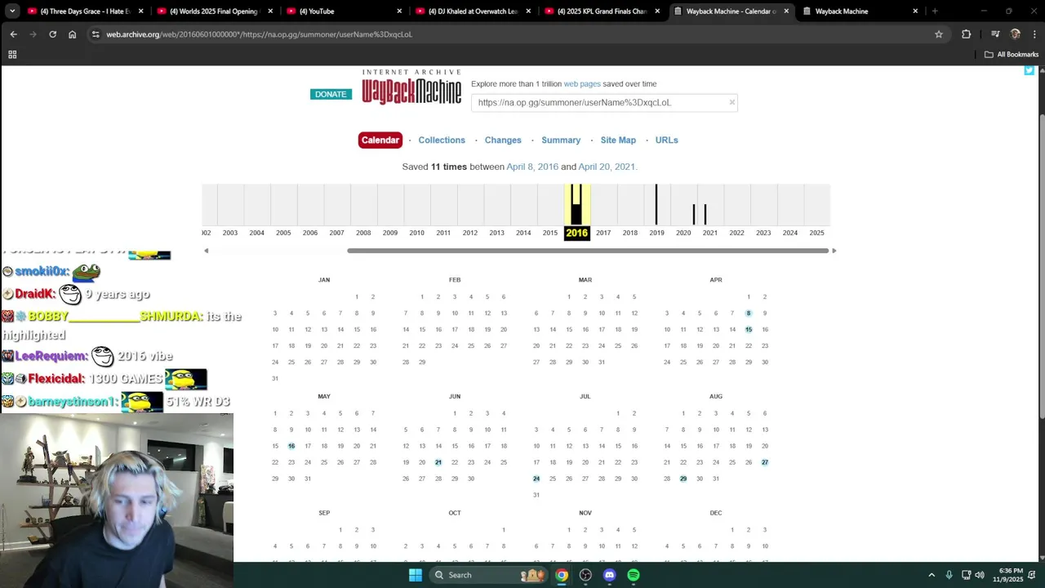The height and width of the screenshot is (588, 1045).
Task: Open Discord from the taskbar
Action: click(609, 575)
